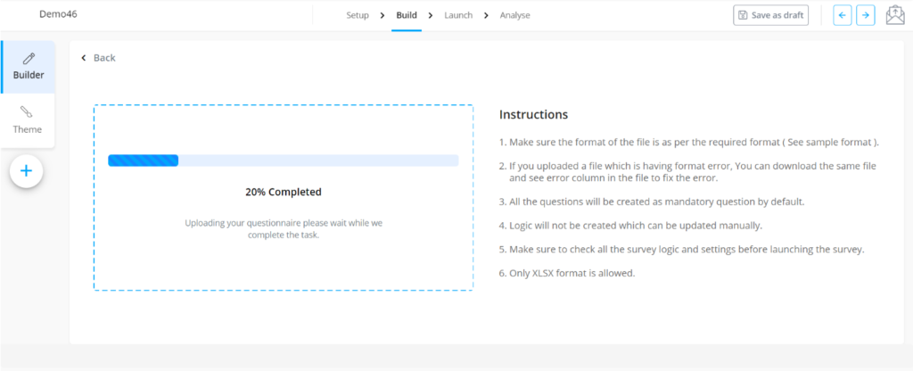Open the Builder pencil panel
This screenshot has height=371, width=913.
[x=28, y=66]
